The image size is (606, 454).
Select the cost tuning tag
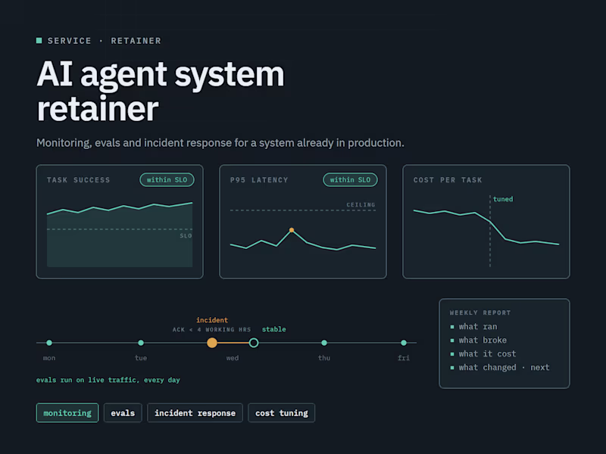[x=281, y=412]
